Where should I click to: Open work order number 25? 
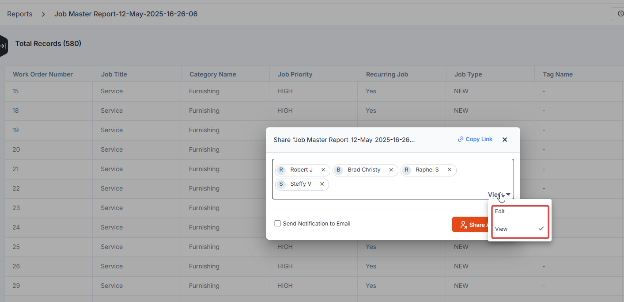[16, 247]
